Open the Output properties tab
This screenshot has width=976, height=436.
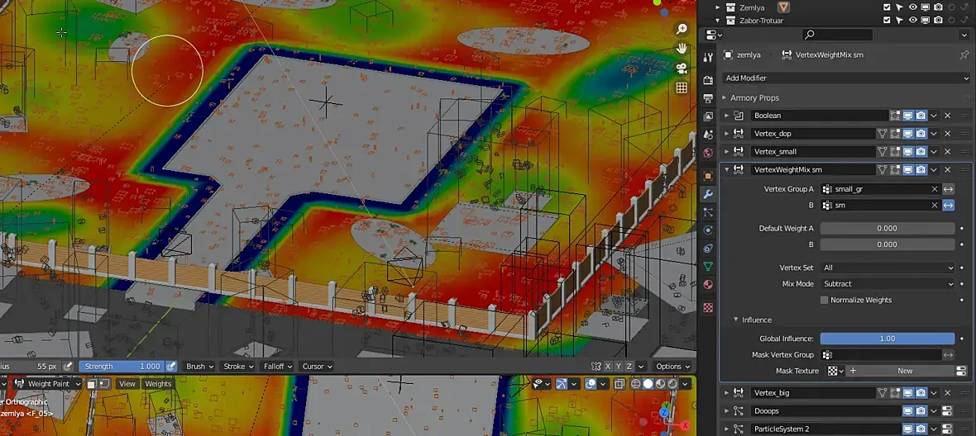tap(708, 98)
